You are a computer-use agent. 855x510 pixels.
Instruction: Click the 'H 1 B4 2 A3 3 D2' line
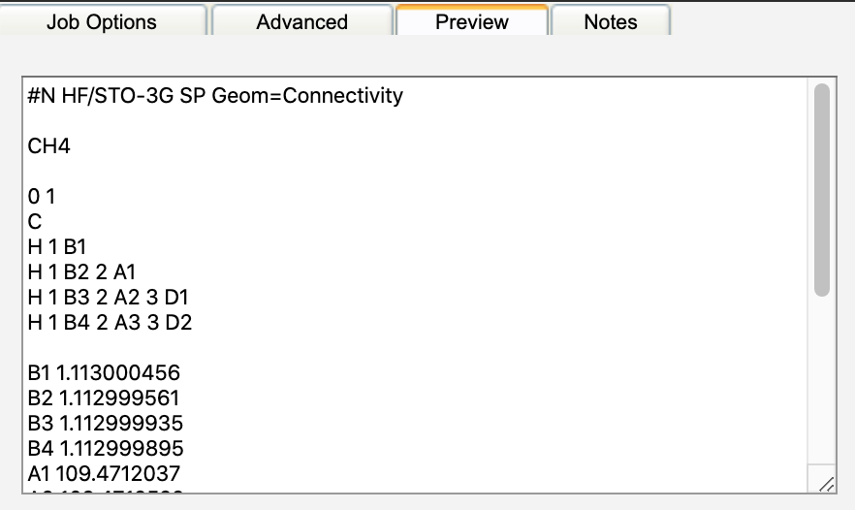110,323
